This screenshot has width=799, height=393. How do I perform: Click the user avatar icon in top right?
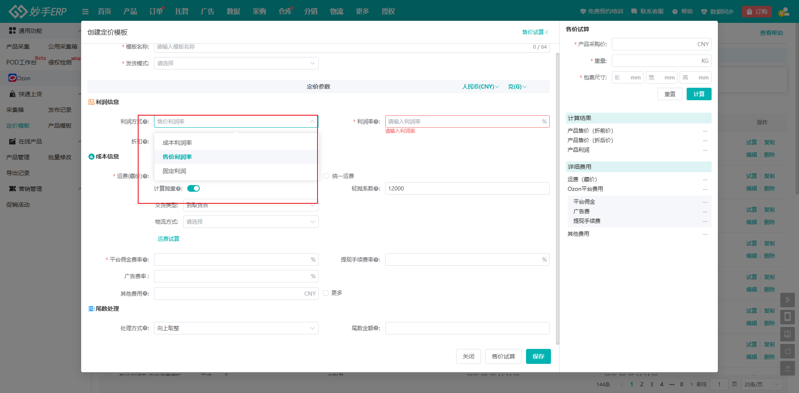tap(784, 12)
